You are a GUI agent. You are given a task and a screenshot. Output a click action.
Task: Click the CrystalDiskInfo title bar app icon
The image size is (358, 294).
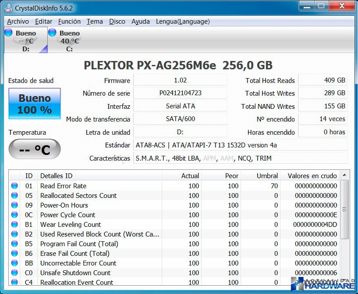(8, 8)
